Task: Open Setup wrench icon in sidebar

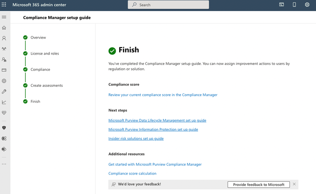Action: (4, 92)
